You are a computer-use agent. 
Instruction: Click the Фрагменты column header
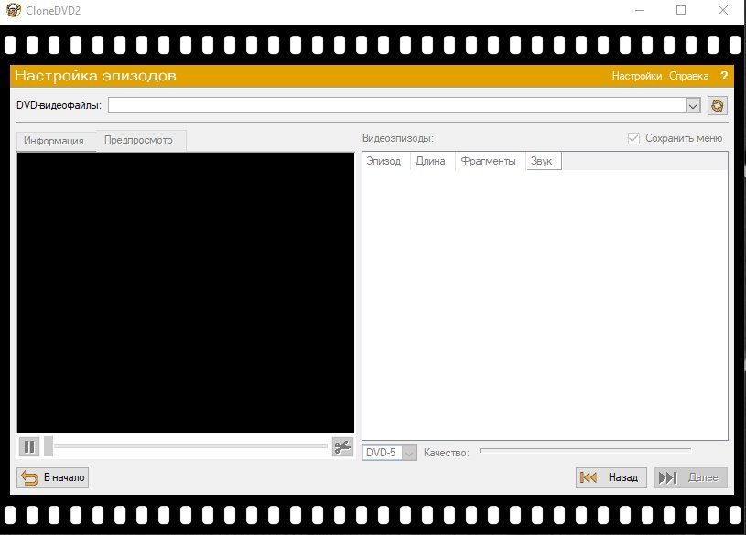pyautogui.click(x=491, y=161)
